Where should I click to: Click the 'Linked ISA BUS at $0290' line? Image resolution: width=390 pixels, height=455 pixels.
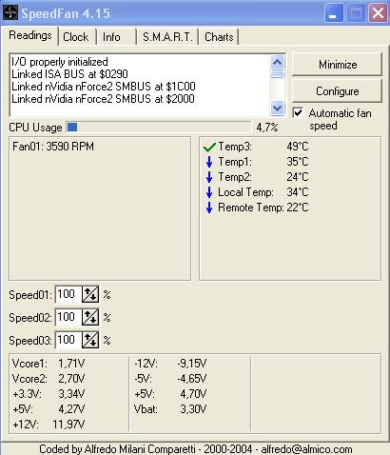click(69, 74)
